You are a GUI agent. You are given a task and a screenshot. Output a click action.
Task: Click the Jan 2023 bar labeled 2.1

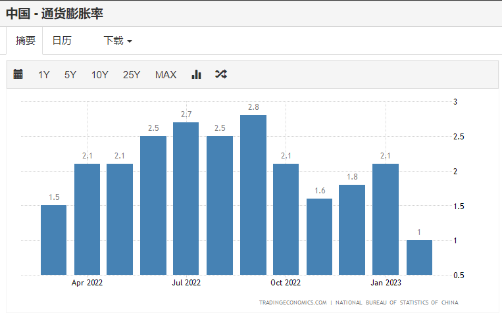click(386, 219)
